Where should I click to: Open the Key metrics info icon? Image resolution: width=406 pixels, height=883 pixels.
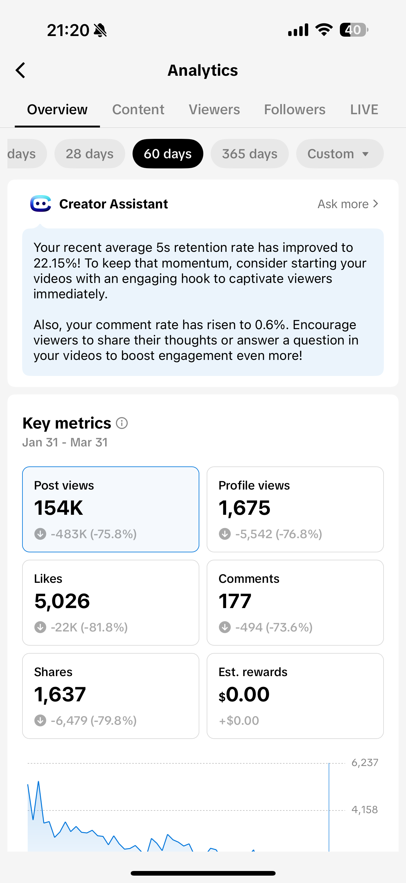click(x=122, y=423)
